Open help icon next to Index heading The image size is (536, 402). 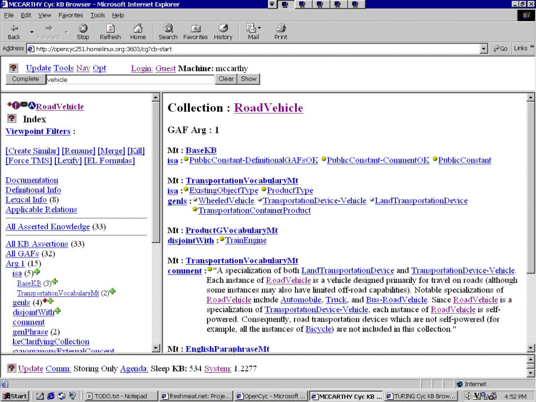coord(11,119)
